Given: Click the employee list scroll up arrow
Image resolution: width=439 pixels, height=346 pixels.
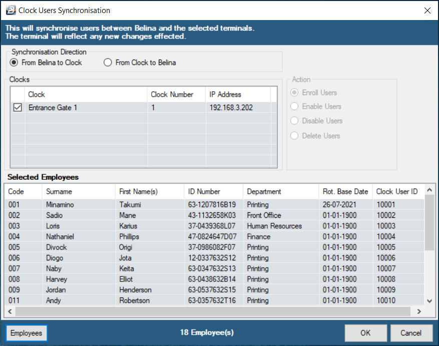Looking at the screenshot, I should pyautogui.click(x=430, y=190).
